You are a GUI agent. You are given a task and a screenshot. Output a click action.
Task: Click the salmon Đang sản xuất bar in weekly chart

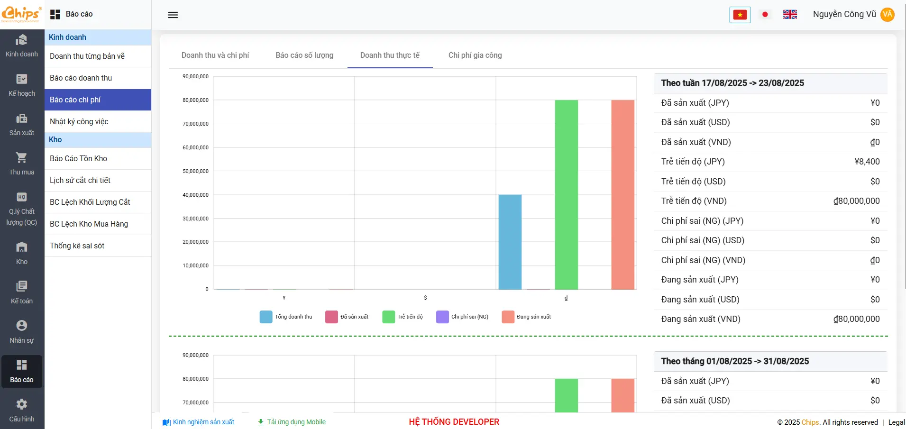point(623,194)
